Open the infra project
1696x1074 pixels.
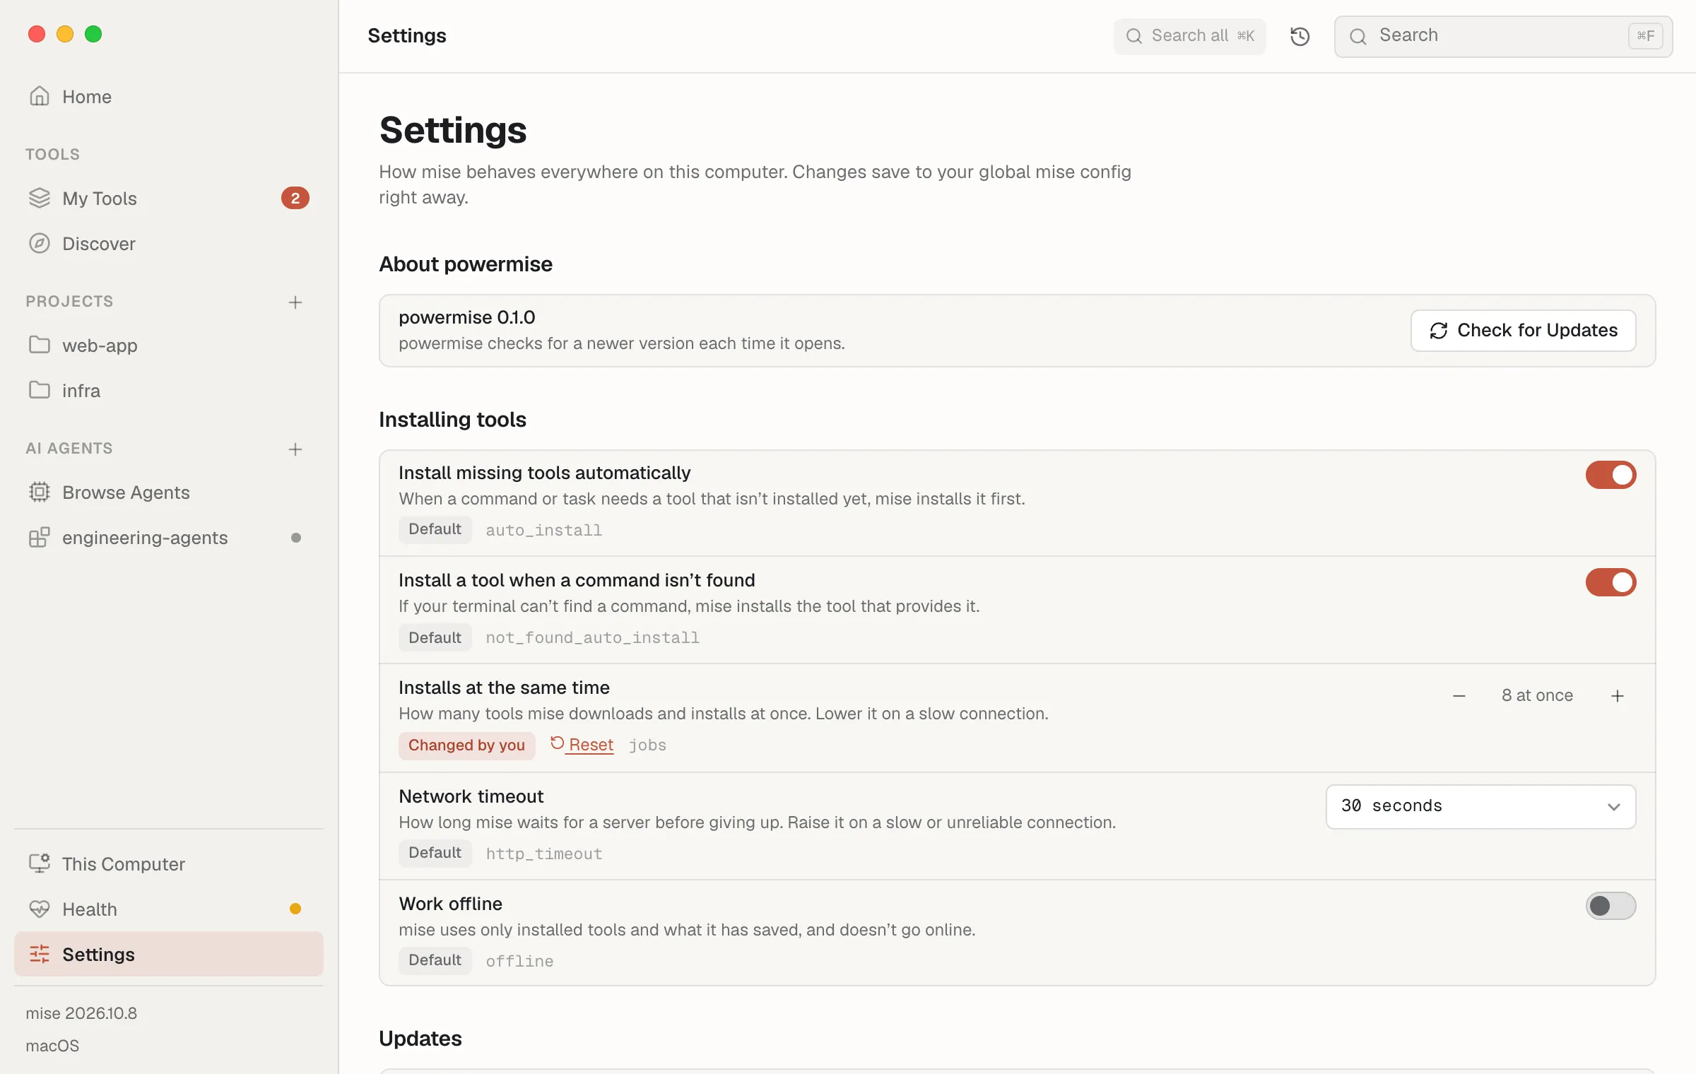[x=168, y=390]
